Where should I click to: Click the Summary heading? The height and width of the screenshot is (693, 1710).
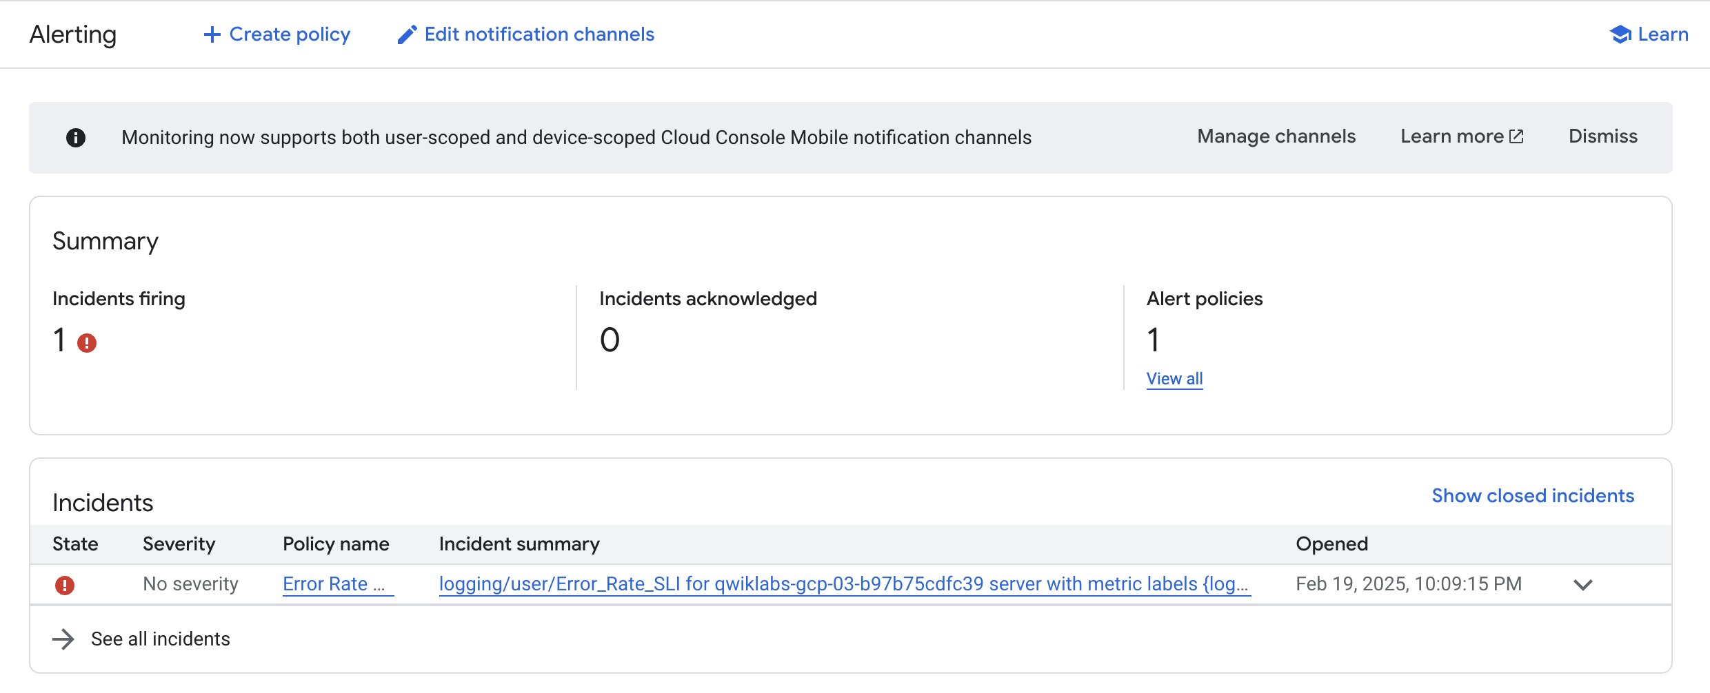105,241
